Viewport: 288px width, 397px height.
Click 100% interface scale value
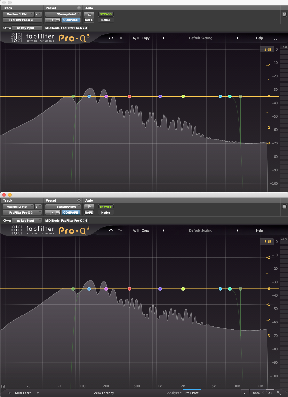[x=255, y=393]
